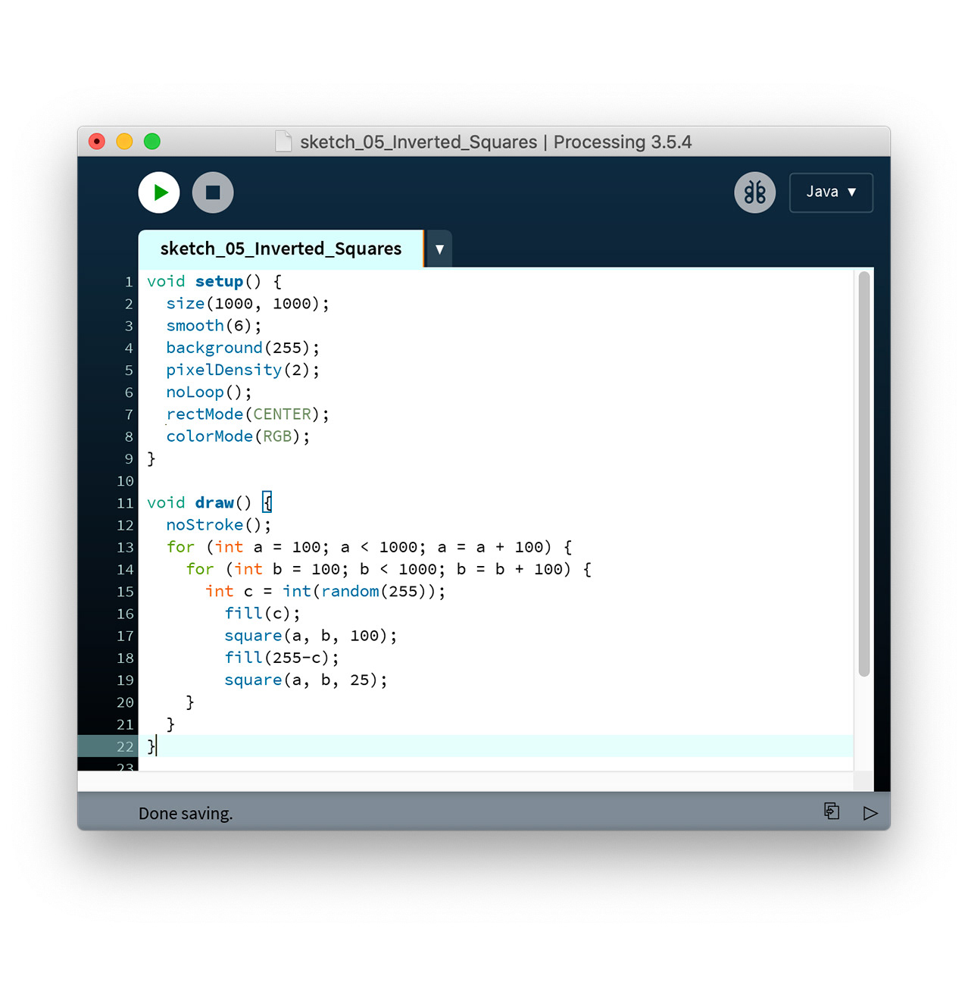Viewport: 968px width, 985px height.
Task: Open the tab menu arrow
Action: [x=439, y=249]
